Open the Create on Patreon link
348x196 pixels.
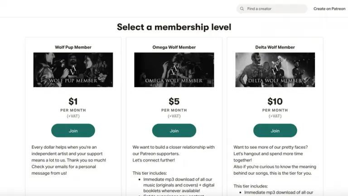[329, 9]
